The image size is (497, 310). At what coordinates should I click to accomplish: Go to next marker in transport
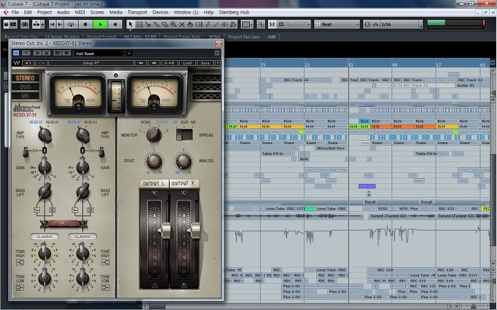tap(60, 24)
